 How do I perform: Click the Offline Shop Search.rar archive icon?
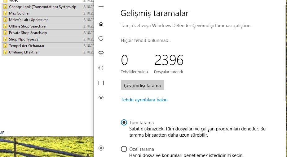click(5, 26)
